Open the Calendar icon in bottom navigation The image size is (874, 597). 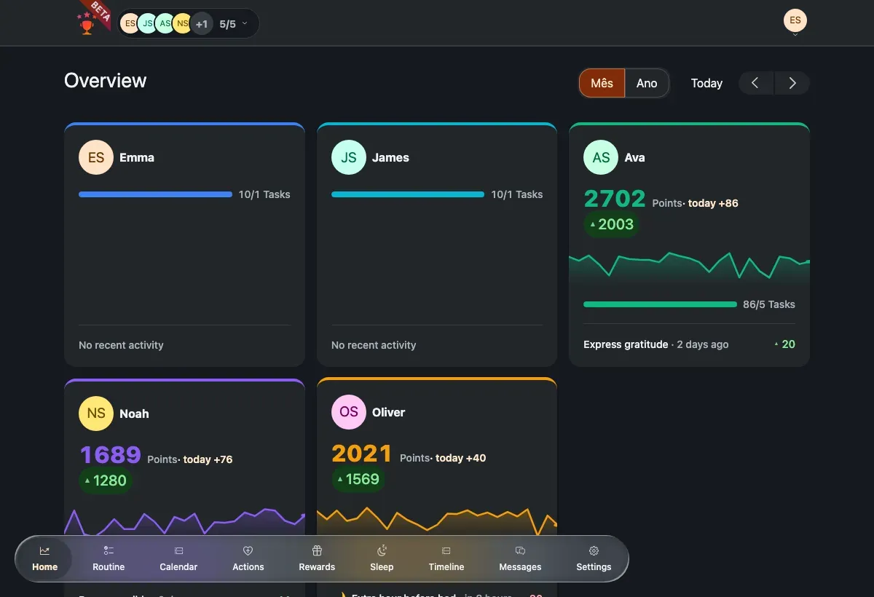[x=178, y=551]
